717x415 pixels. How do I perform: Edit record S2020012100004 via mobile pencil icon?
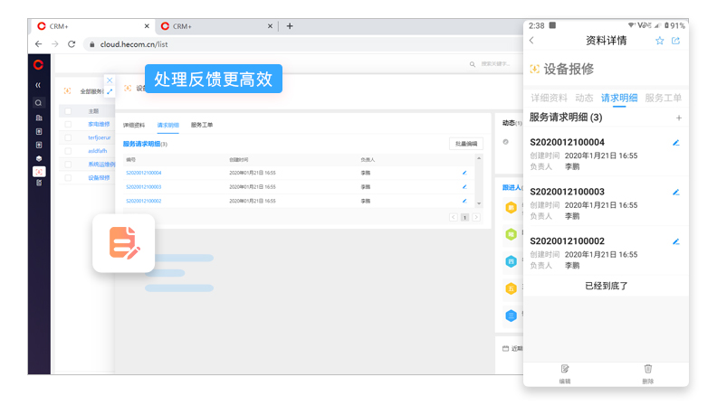675,143
